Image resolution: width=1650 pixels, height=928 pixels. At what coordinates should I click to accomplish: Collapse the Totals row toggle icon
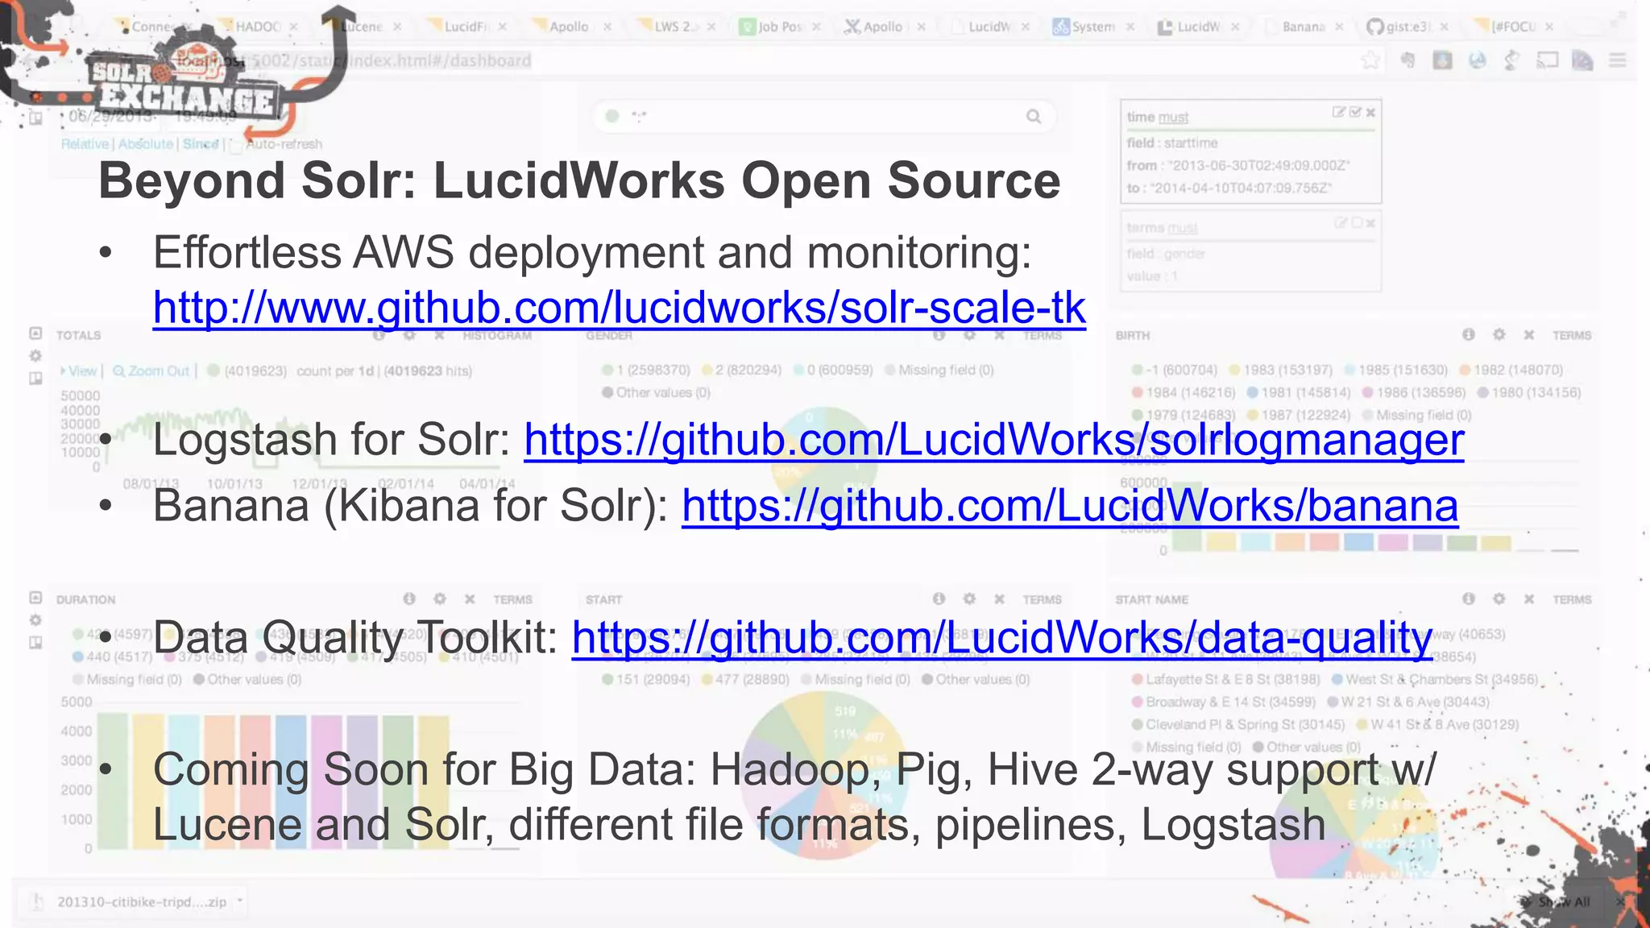[35, 333]
